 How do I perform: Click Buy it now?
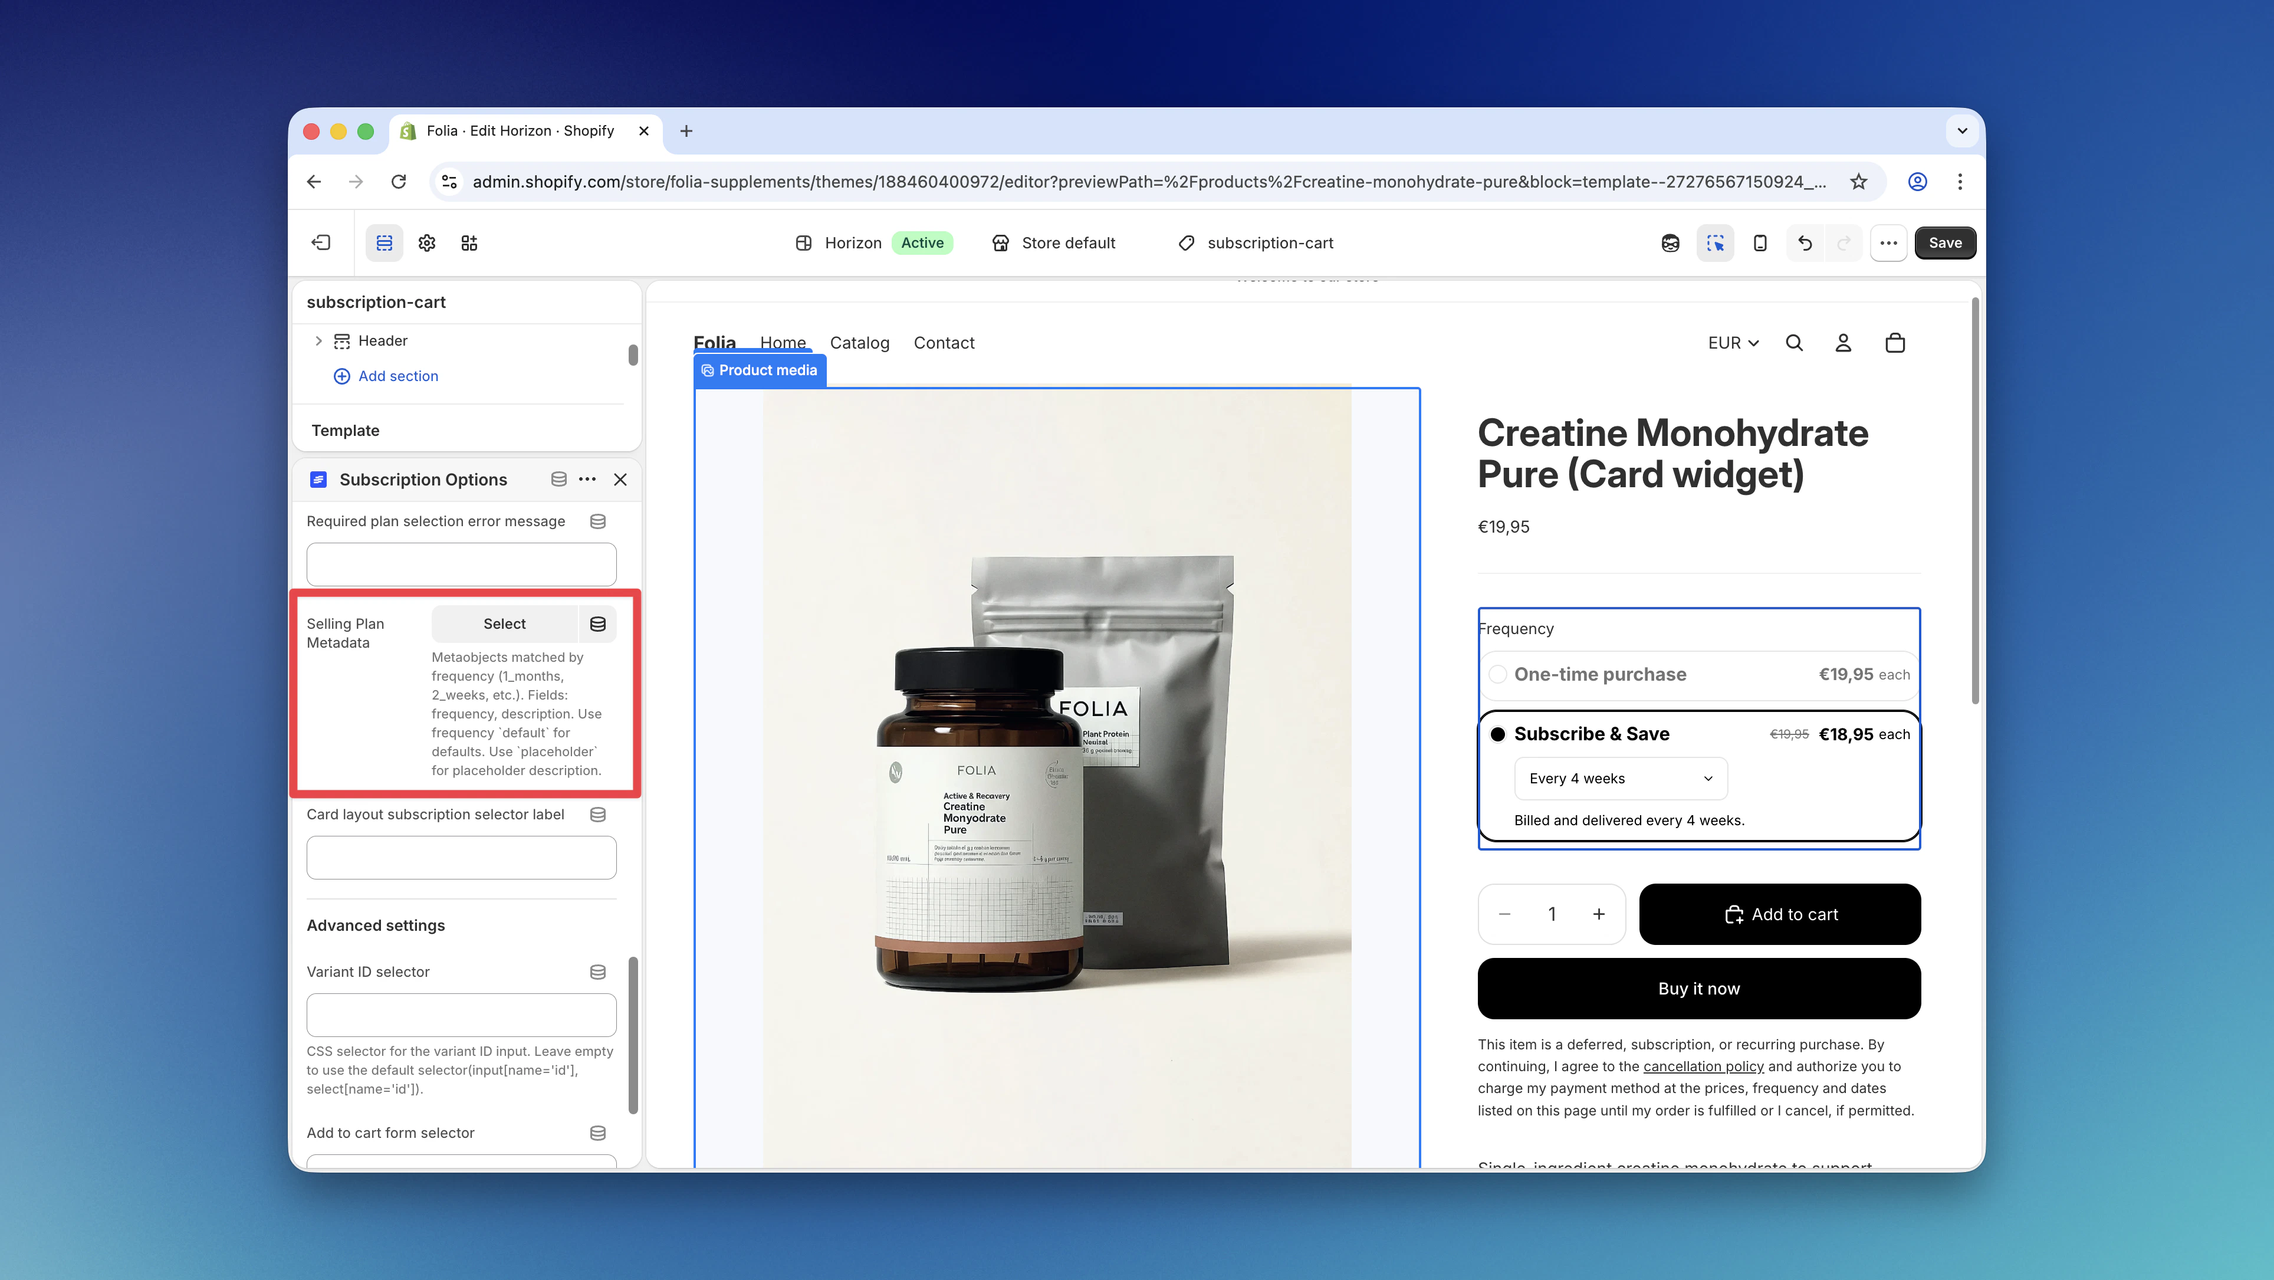[1700, 989]
